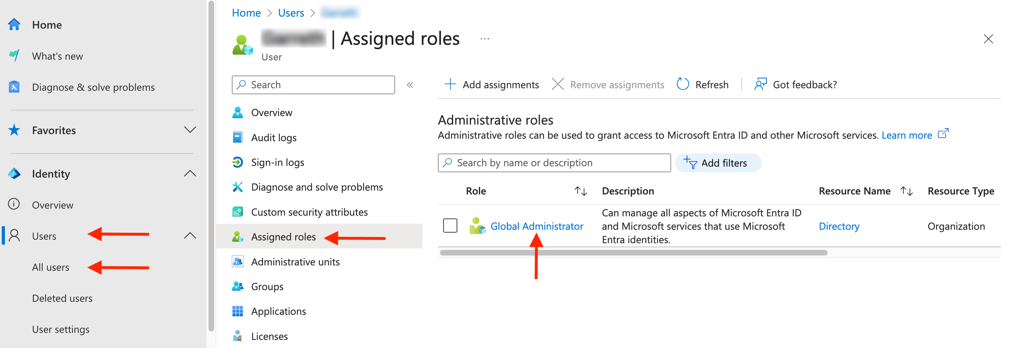The height and width of the screenshot is (348, 1015).
Task: Click Users in the breadcrumb
Action: coord(291,13)
